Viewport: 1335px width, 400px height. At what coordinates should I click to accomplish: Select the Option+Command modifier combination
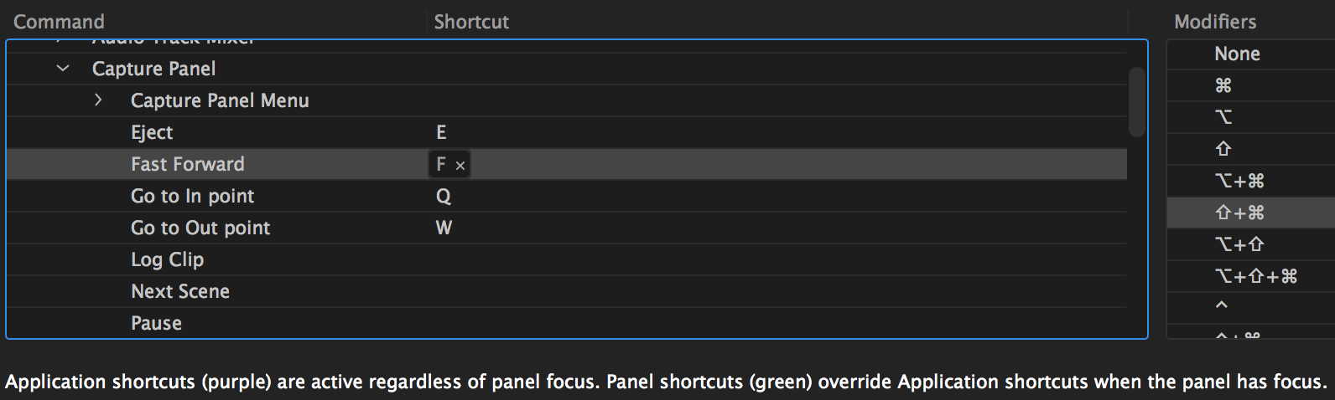coord(1239,181)
